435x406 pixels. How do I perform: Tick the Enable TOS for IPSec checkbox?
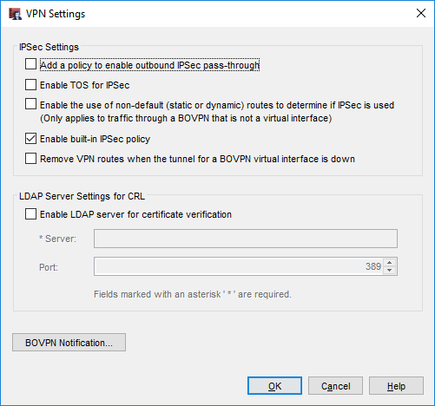[x=30, y=85]
